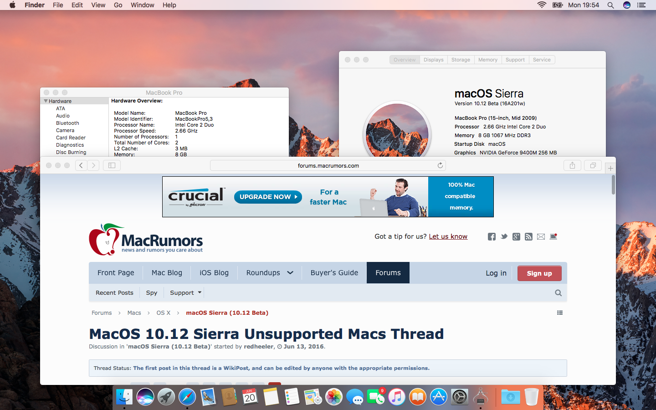656x410 pixels.
Task: Click Safari Share button
Action: coord(572,165)
